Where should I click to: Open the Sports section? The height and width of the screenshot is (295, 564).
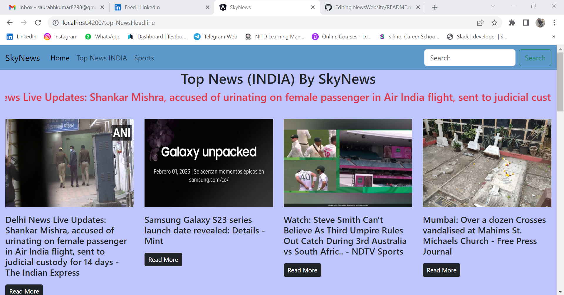tap(144, 58)
